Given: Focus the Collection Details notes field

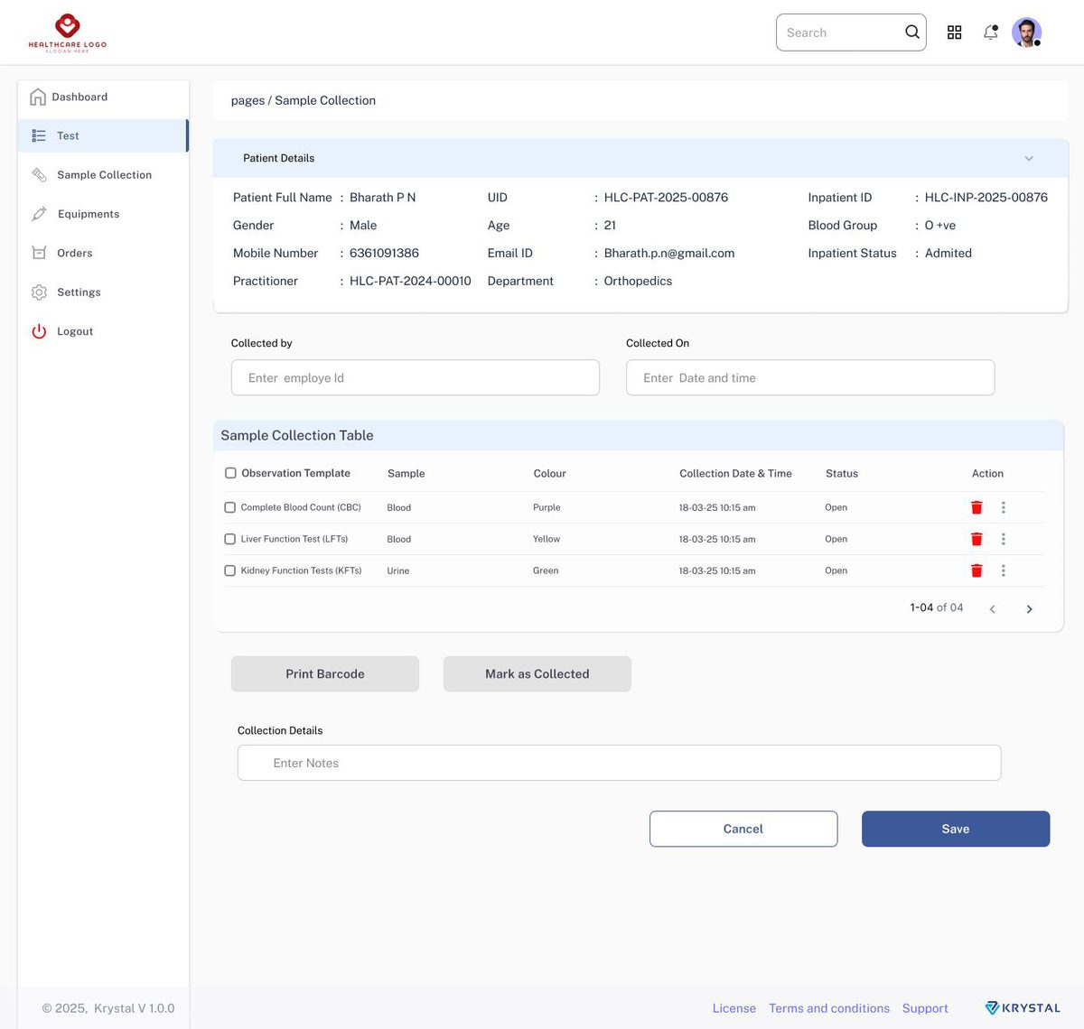Looking at the screenshot, I should pyautogui.click(x=619, y=763).
